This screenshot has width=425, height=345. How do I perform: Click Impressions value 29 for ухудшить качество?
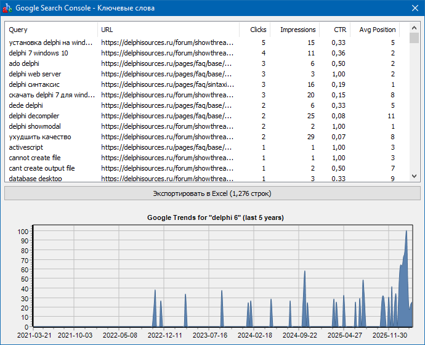pyautogui.click(x=310, y=137)
